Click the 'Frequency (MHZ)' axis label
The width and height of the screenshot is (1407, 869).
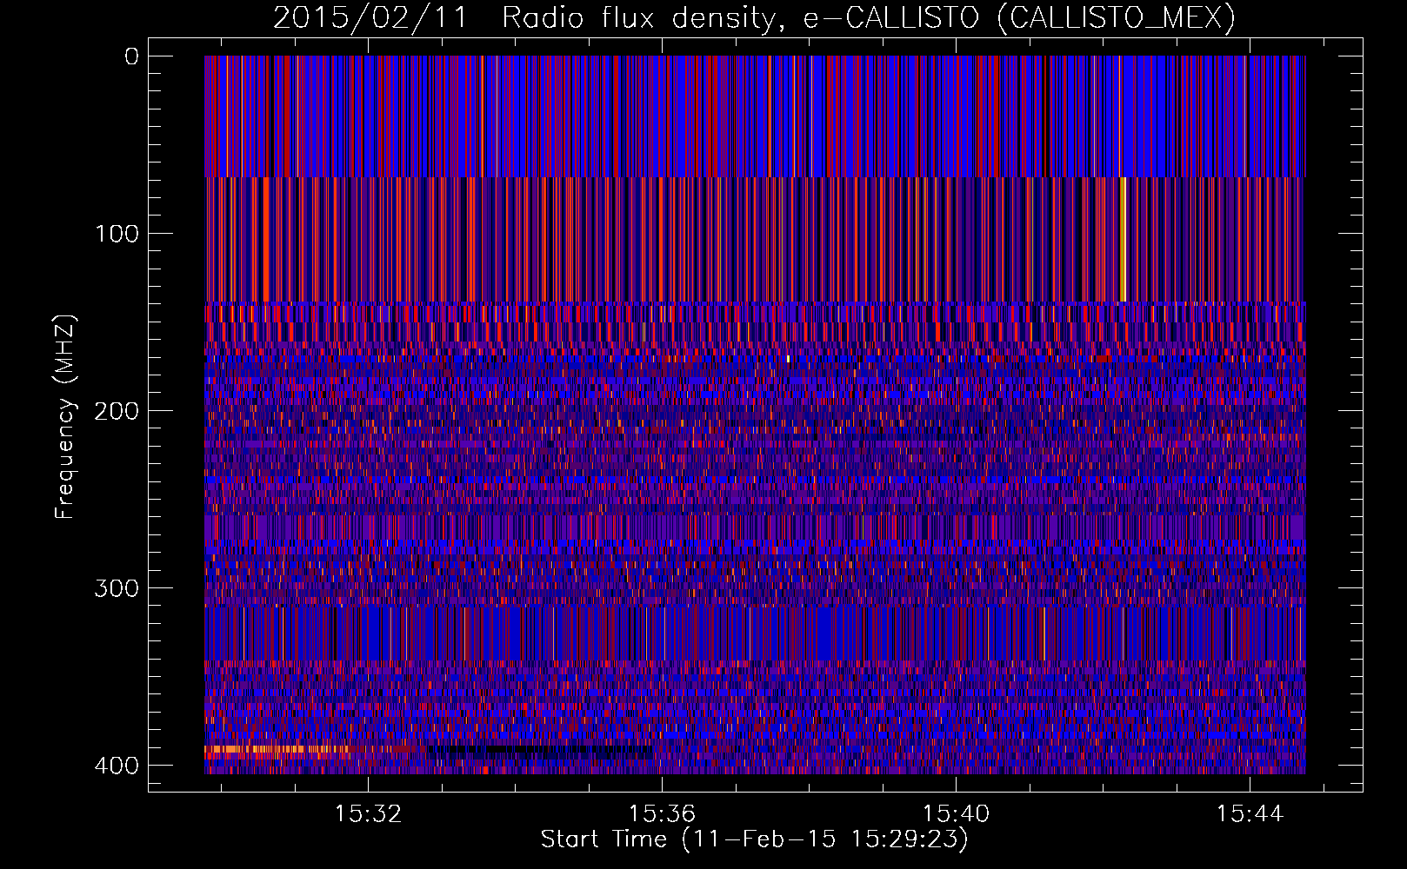tap(65, 416)
